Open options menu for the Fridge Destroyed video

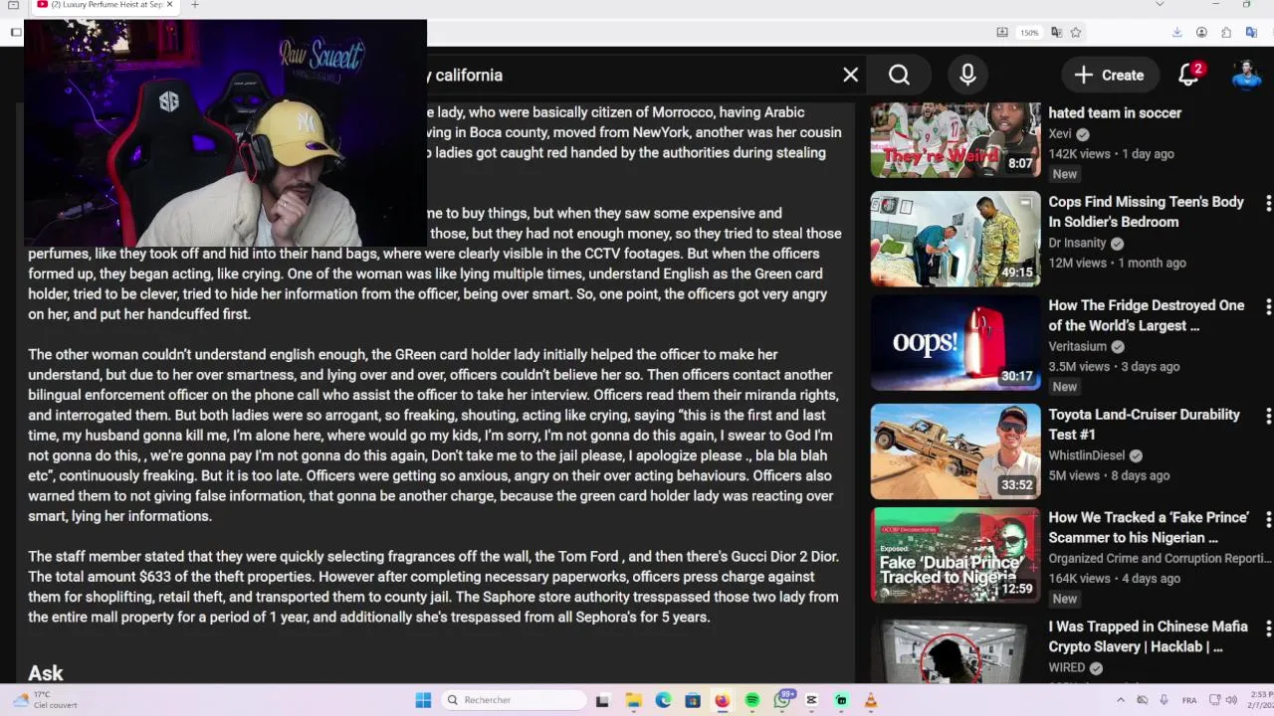pos(1267,306)
